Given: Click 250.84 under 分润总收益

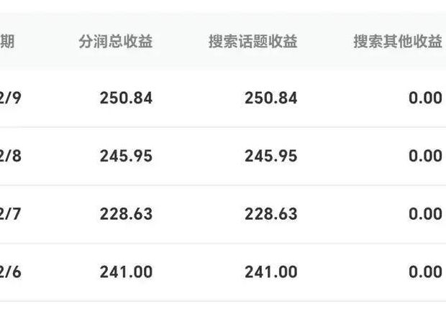Looking at the screenshot, I should (x=126, y=98).
